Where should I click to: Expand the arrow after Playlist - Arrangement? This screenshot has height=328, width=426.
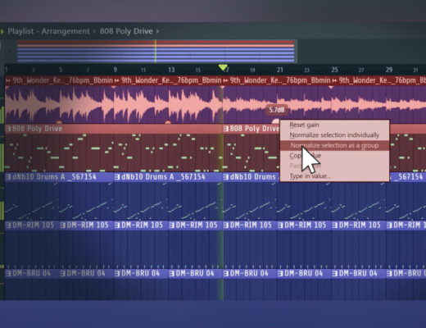point(94,31)
